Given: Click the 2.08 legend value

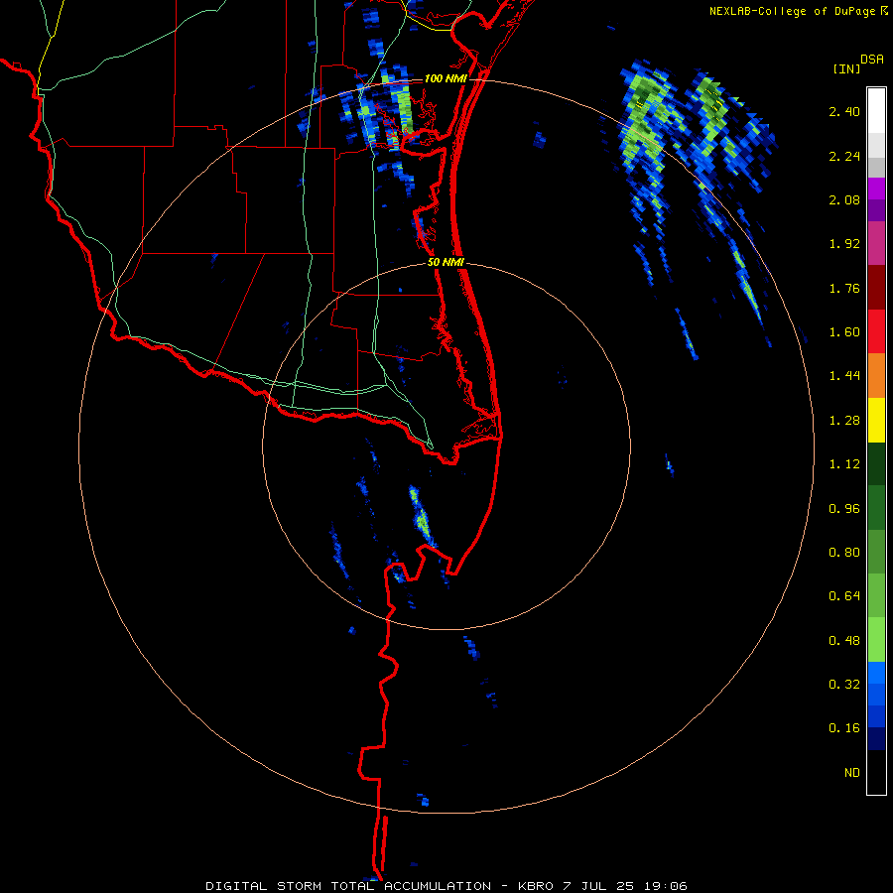Looking at the screenshot, I should coord(844,199).
